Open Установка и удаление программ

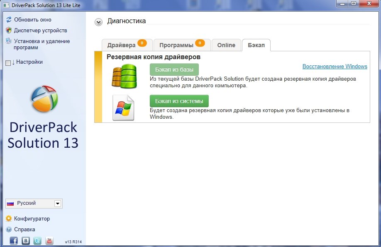pyautogui.click(x=42, y=44)
